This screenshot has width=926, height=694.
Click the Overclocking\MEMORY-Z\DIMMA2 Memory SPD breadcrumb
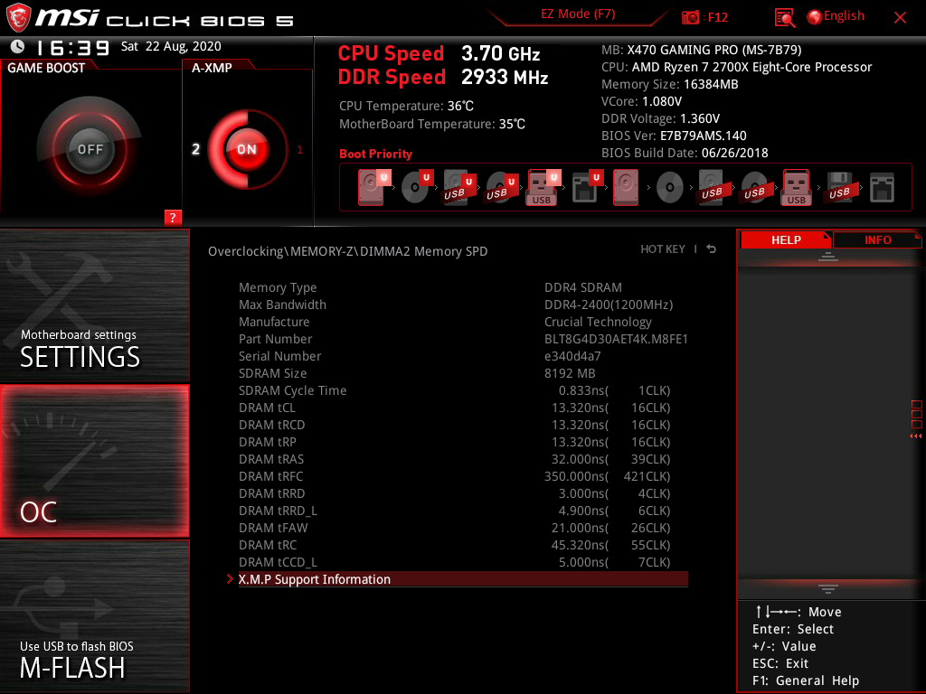348,251
